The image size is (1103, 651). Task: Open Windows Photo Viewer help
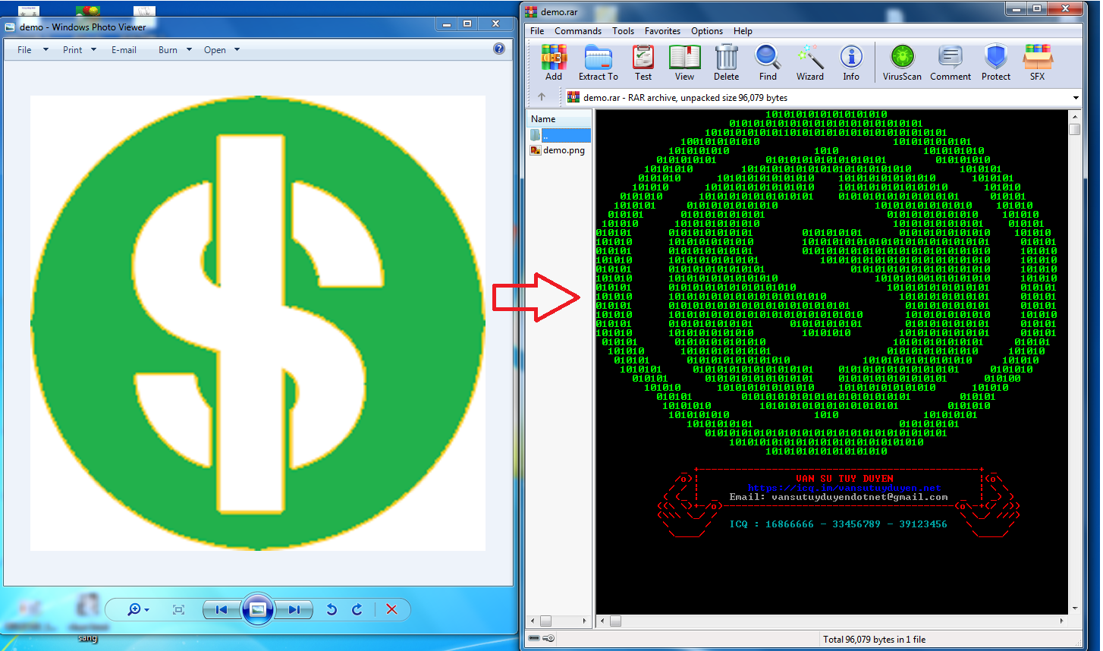click(x=499, y=49)
